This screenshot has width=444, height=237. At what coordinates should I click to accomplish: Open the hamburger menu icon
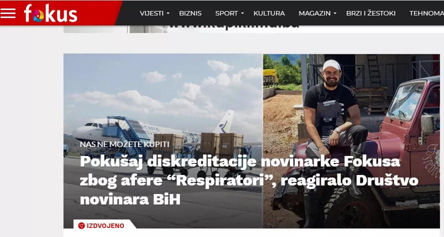(x=8, y=13)
